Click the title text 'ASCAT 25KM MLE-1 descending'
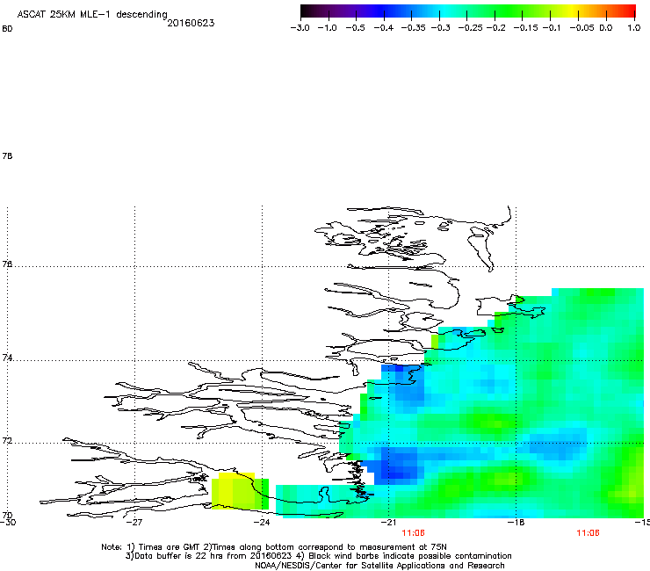The image size is (650, 571). 92,14
